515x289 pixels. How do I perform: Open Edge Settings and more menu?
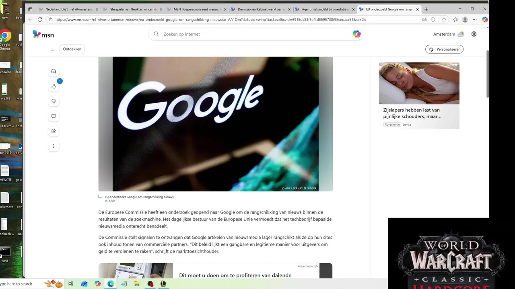pyautogui.click(x=475, y=19)
